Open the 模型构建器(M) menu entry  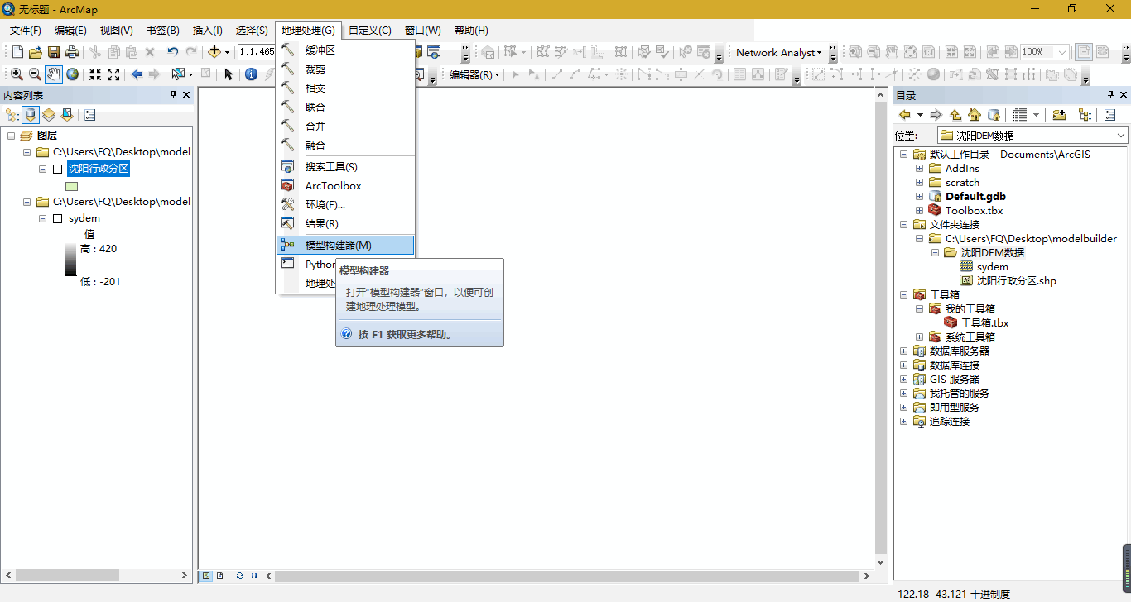pyautogui.click(x=345, y=245)
